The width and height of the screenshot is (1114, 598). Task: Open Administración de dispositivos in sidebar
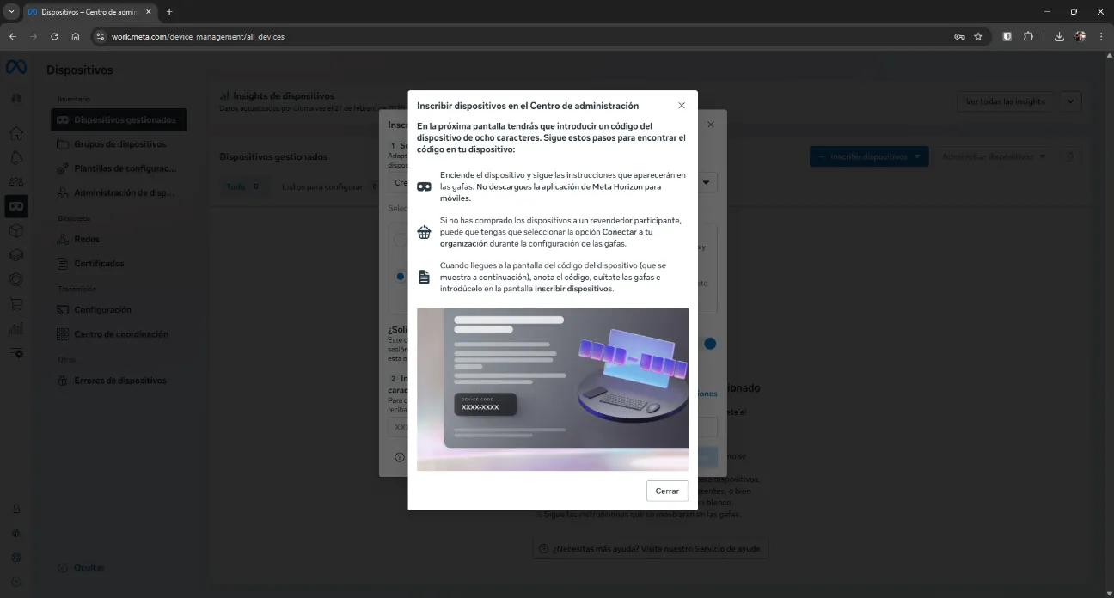click(x=119, y=192)
